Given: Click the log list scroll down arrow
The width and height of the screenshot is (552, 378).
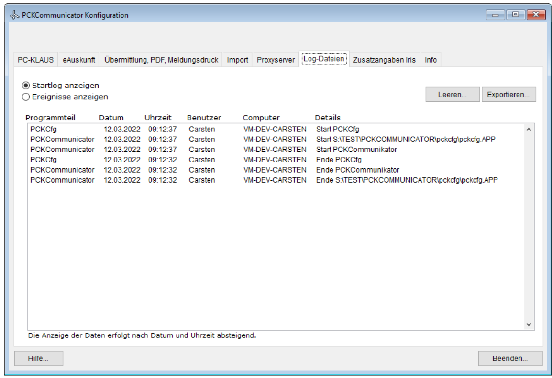Looking at the screenshot, I should pos(529,324).
